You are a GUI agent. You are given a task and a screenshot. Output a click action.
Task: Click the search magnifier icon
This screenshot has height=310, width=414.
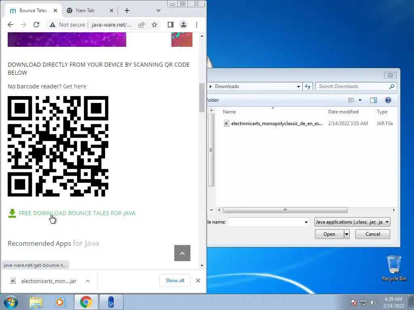point(392,86)
